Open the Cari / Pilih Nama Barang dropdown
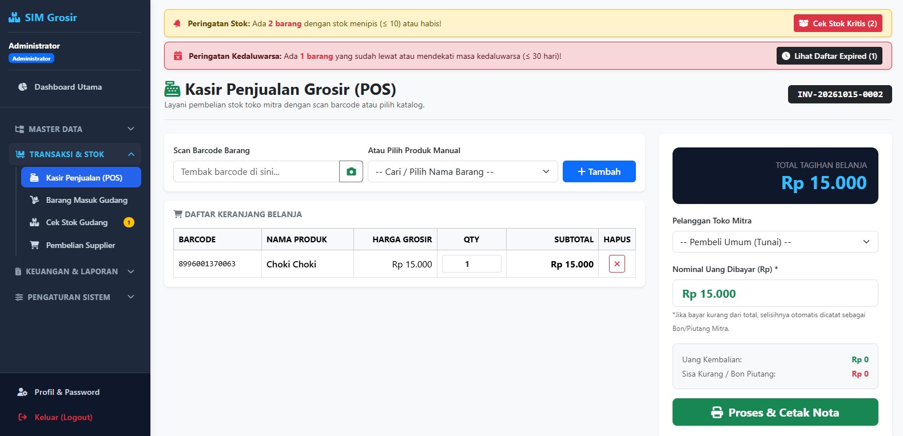Screen dimensions: 903x436 pyautogui.click(x=463, y=171)
